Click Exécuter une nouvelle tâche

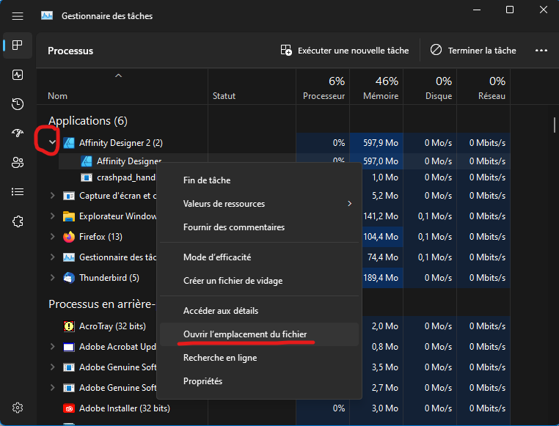point(345,51)
